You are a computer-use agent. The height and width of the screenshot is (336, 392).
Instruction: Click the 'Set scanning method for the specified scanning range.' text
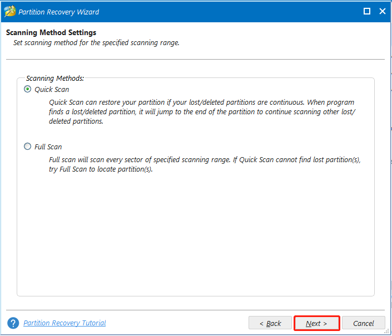[x=96, y=43]
